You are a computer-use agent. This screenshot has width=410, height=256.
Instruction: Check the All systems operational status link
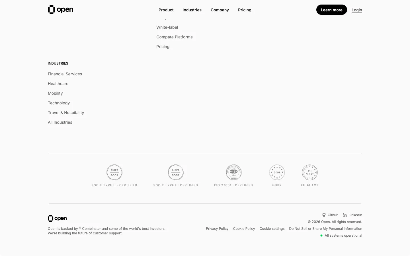pos(343,236)
